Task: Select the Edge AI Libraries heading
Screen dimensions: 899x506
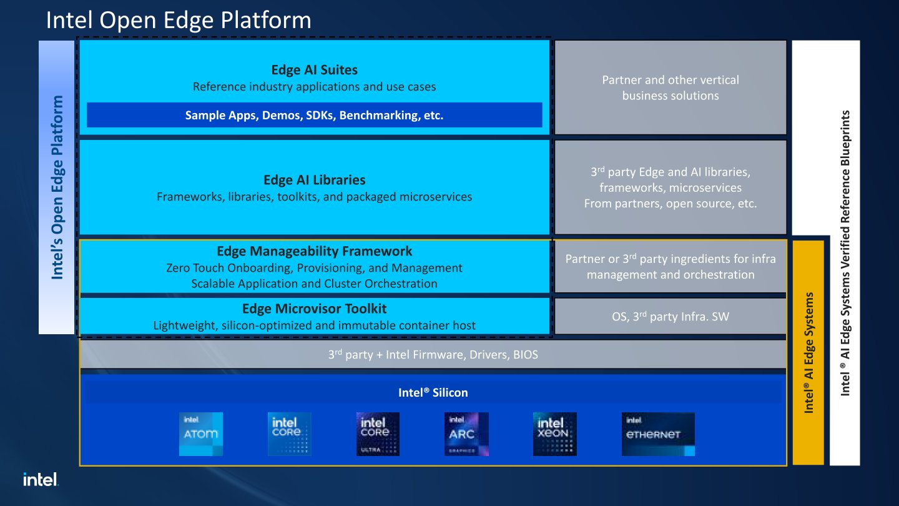Action: pyautogui.click(x=314, y=180)
